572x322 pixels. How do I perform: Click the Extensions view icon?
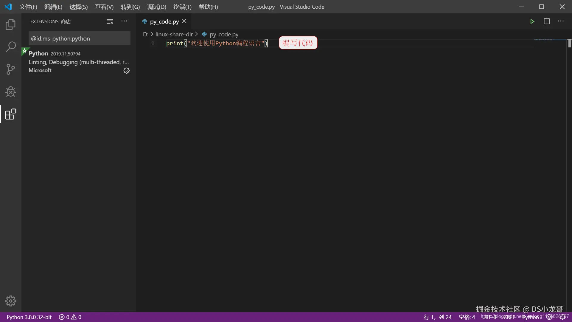11,114
